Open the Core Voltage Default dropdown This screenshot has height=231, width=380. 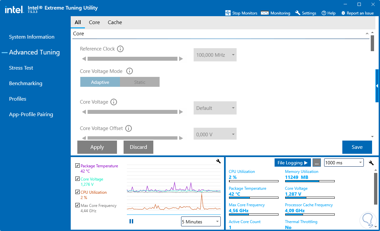[x=215, y=108]
